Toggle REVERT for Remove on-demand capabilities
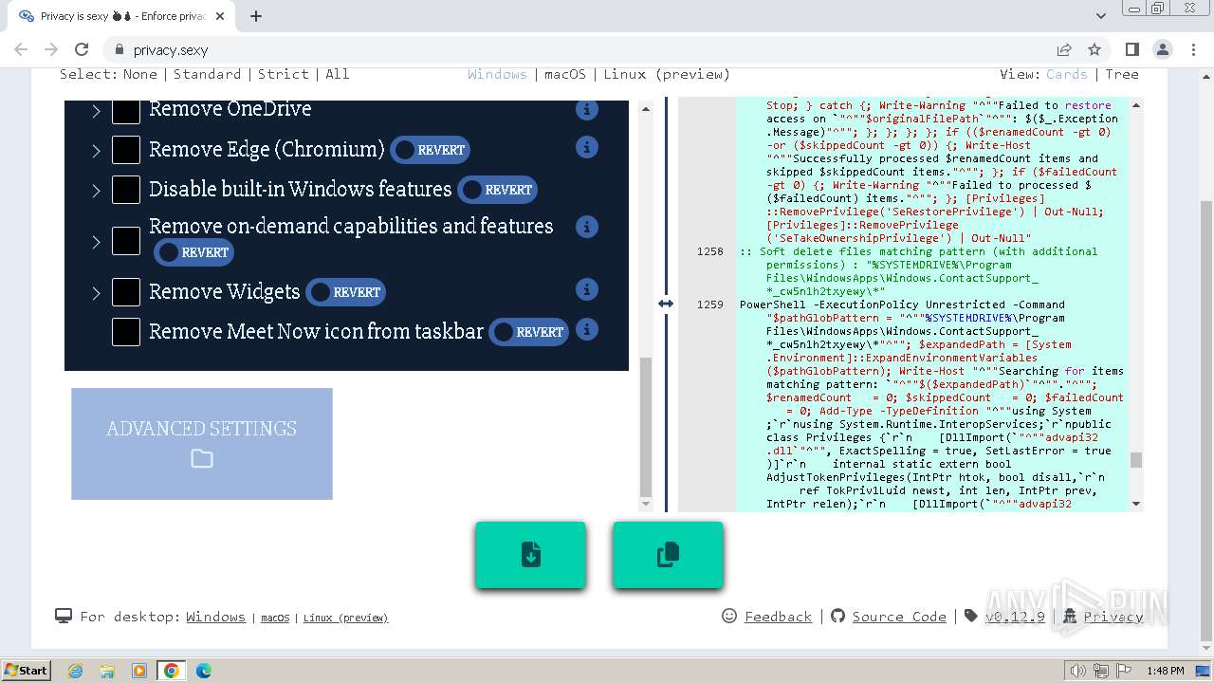This screenshot has height=683, width=1214. [193, 252]
